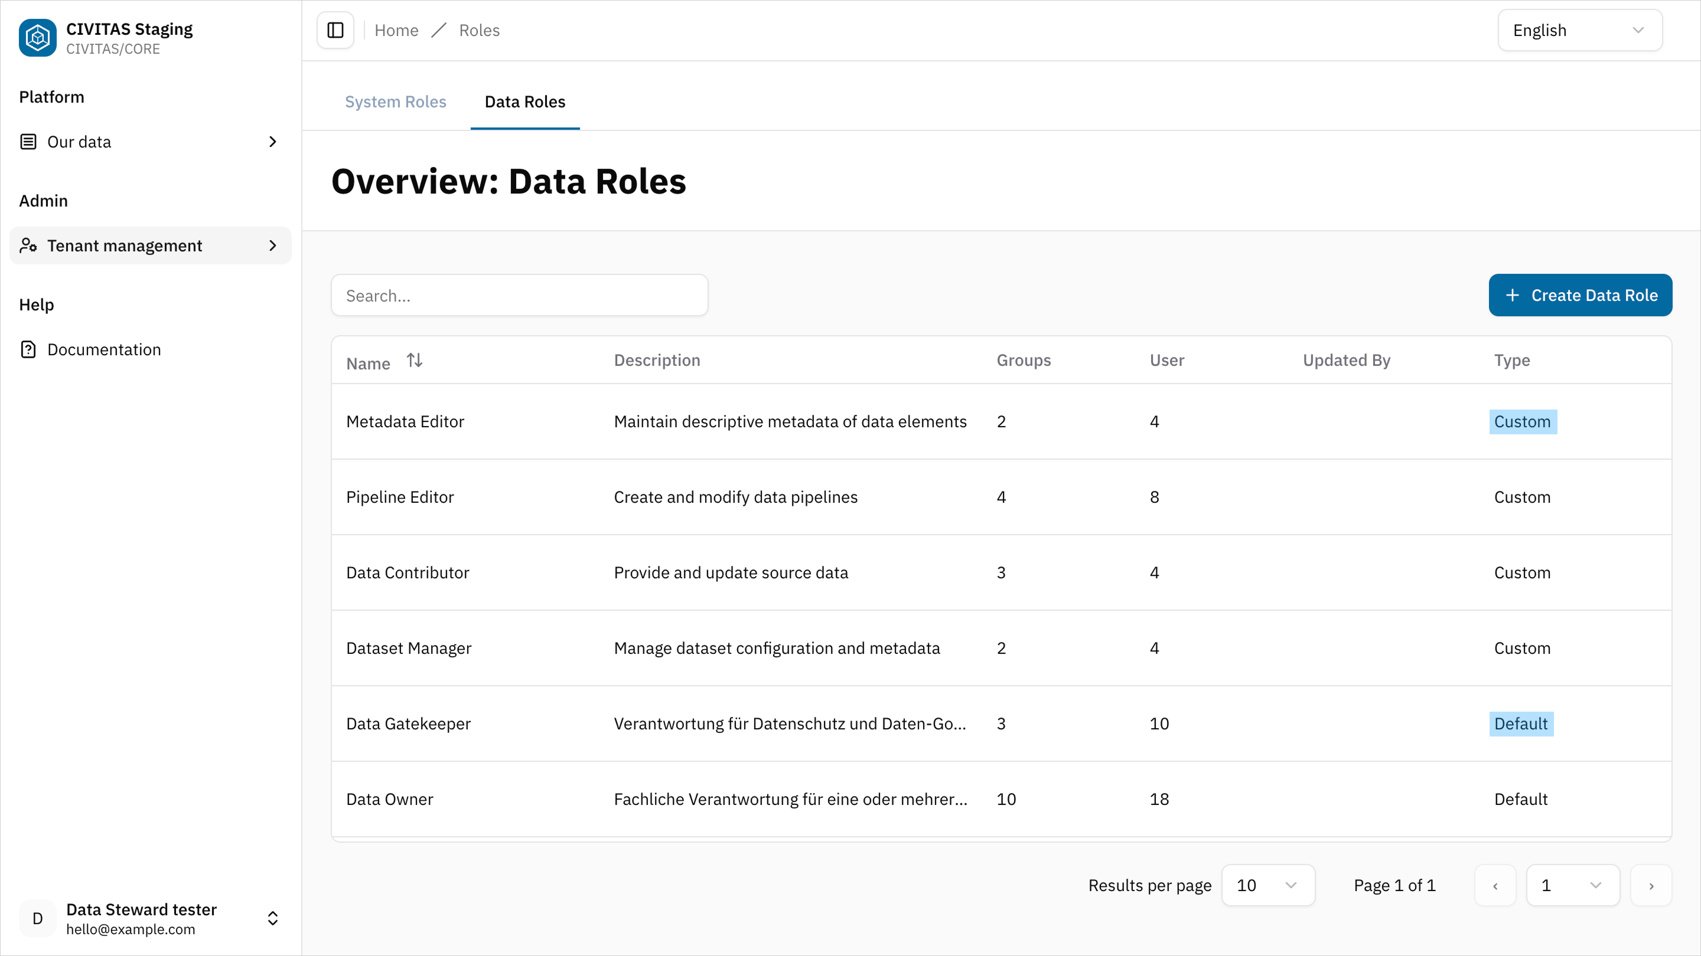Image resolution: width=1701 pixels, height=956 pixels.
Task: Click the previous page chevron icon
Action: (1495, 885)
